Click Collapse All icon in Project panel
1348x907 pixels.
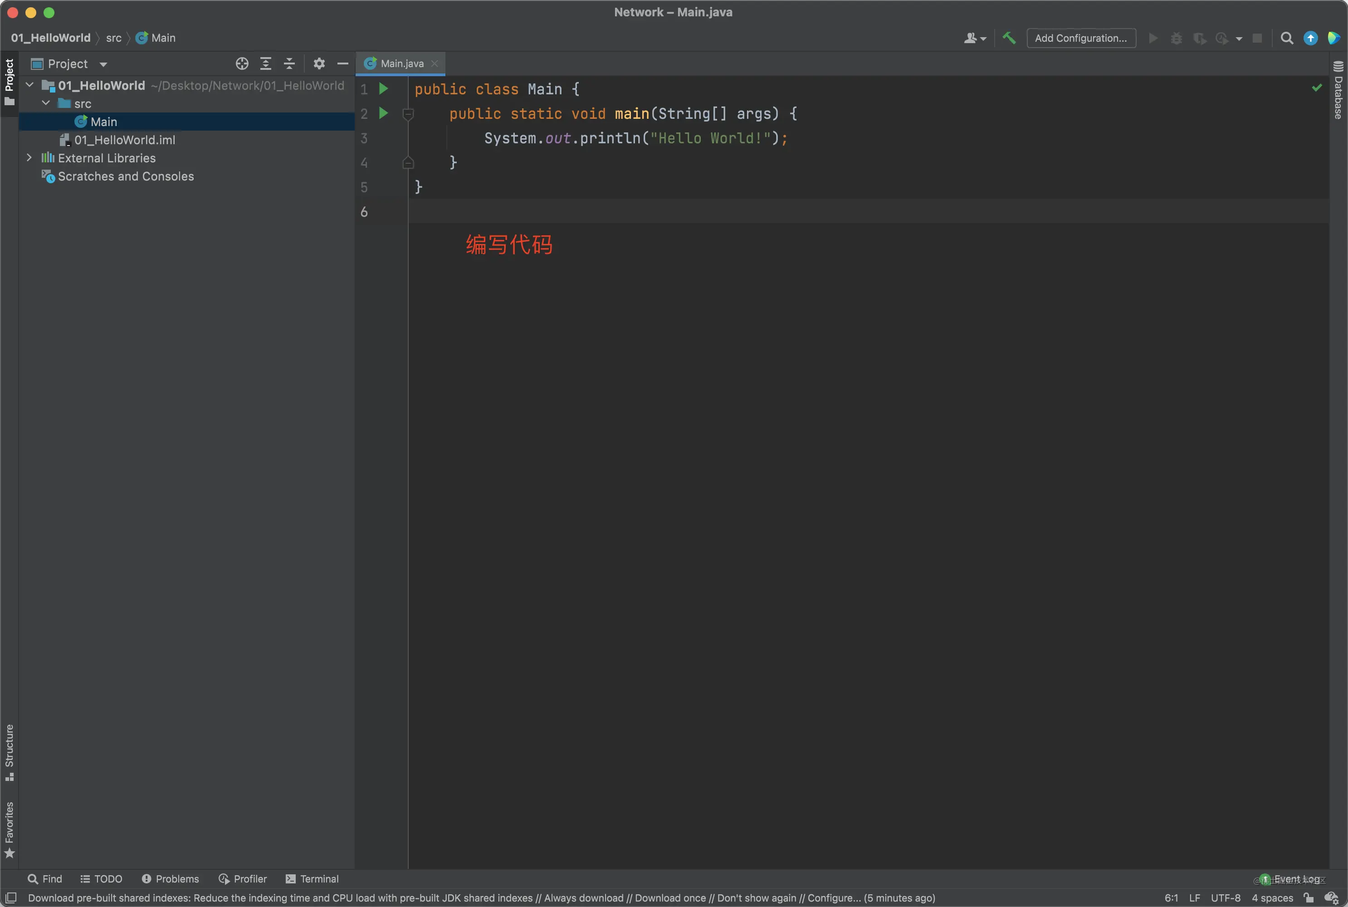289,63
